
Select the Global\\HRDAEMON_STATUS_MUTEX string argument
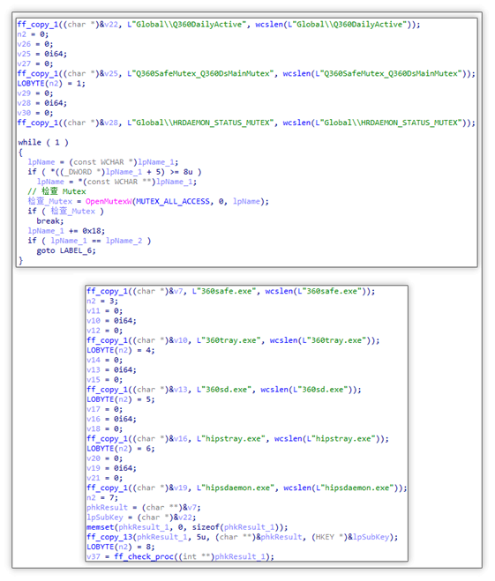[x=200, y=123]
